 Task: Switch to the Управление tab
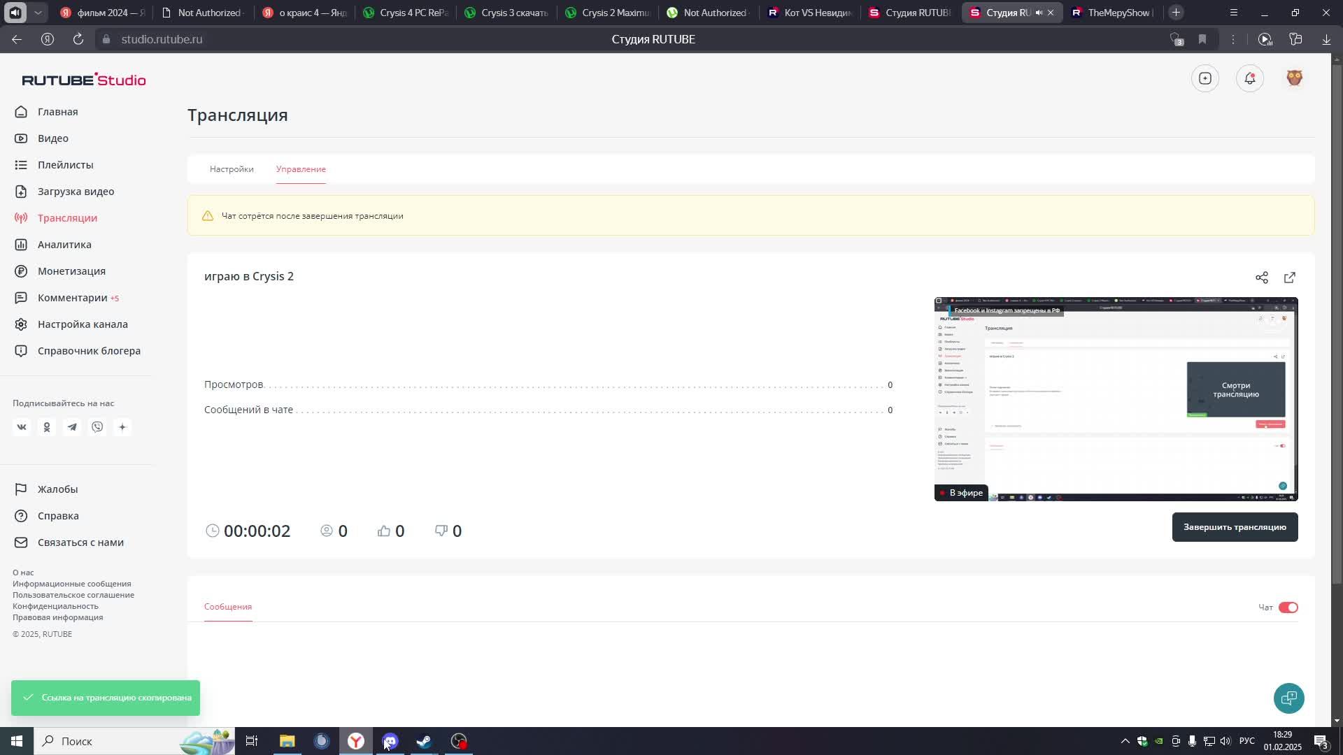click(301, 169)
